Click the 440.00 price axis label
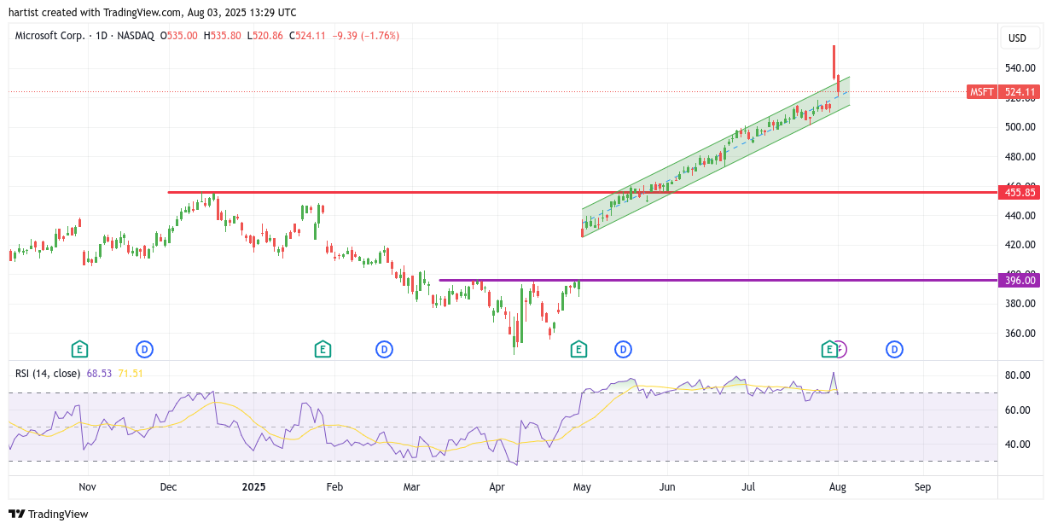The height and width of the screenshot is (529, 1052). pyautogui.click(x=1020, y=216)
